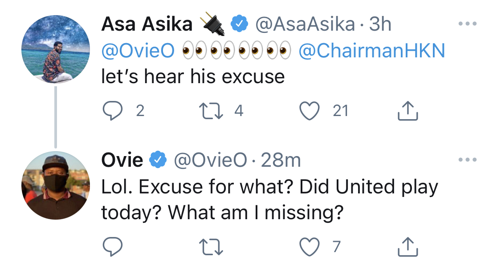
Task: Share Asa Asika's tweet
Action: pyautogui.click(x=407, y=111)
